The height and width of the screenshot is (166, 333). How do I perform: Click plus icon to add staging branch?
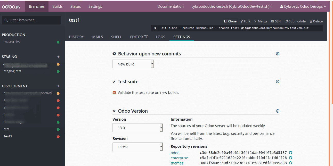coord(58,57)
